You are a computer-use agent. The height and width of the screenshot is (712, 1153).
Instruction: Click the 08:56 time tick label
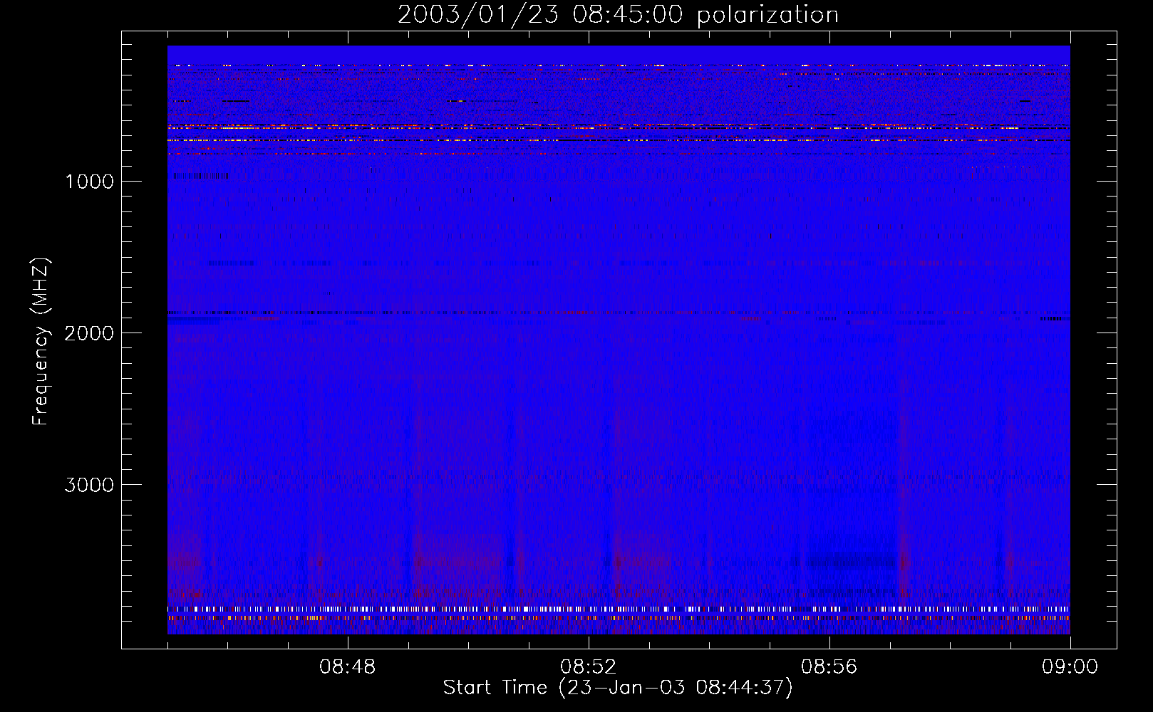829,668
